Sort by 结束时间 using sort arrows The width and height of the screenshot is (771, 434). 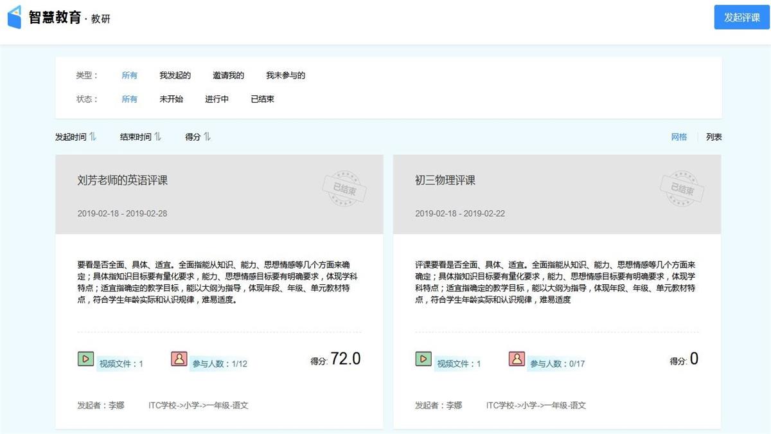click(157, 137)
